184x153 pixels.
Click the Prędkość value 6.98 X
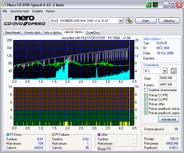point(174,148)
